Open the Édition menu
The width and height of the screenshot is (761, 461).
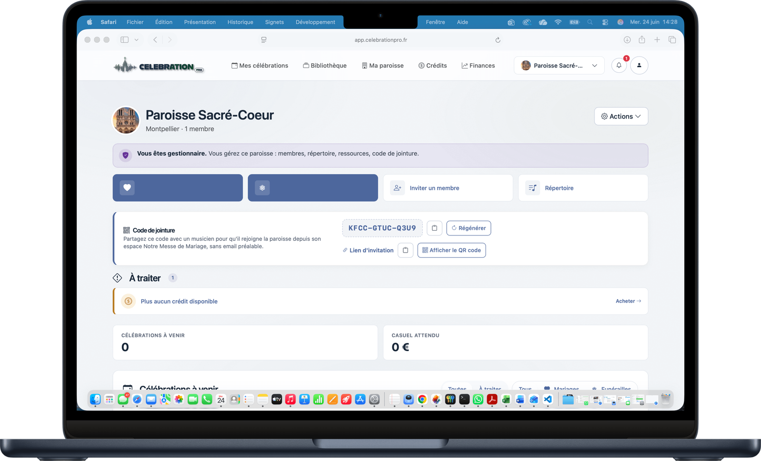(x=164, y=22)
